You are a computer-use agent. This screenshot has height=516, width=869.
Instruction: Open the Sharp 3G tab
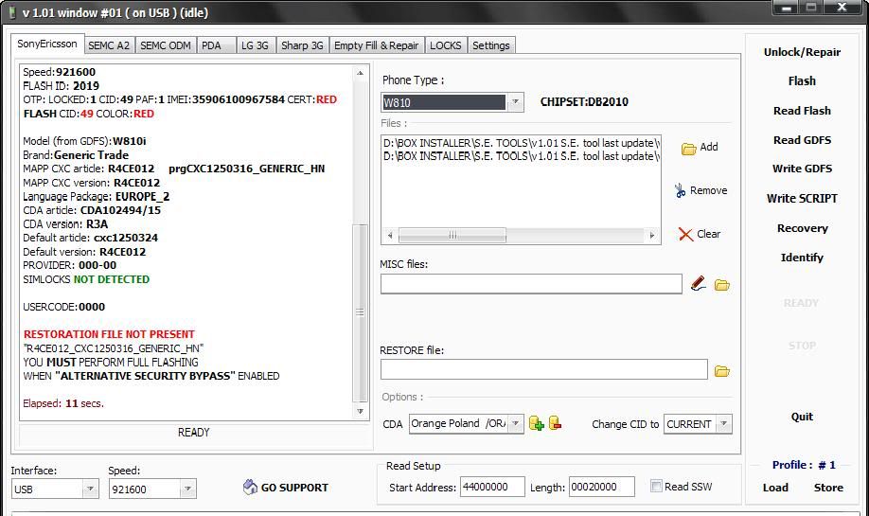(302, 45)
